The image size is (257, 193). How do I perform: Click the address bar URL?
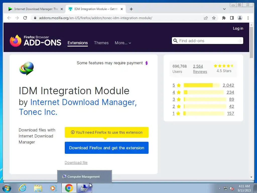tap(96, 18)
